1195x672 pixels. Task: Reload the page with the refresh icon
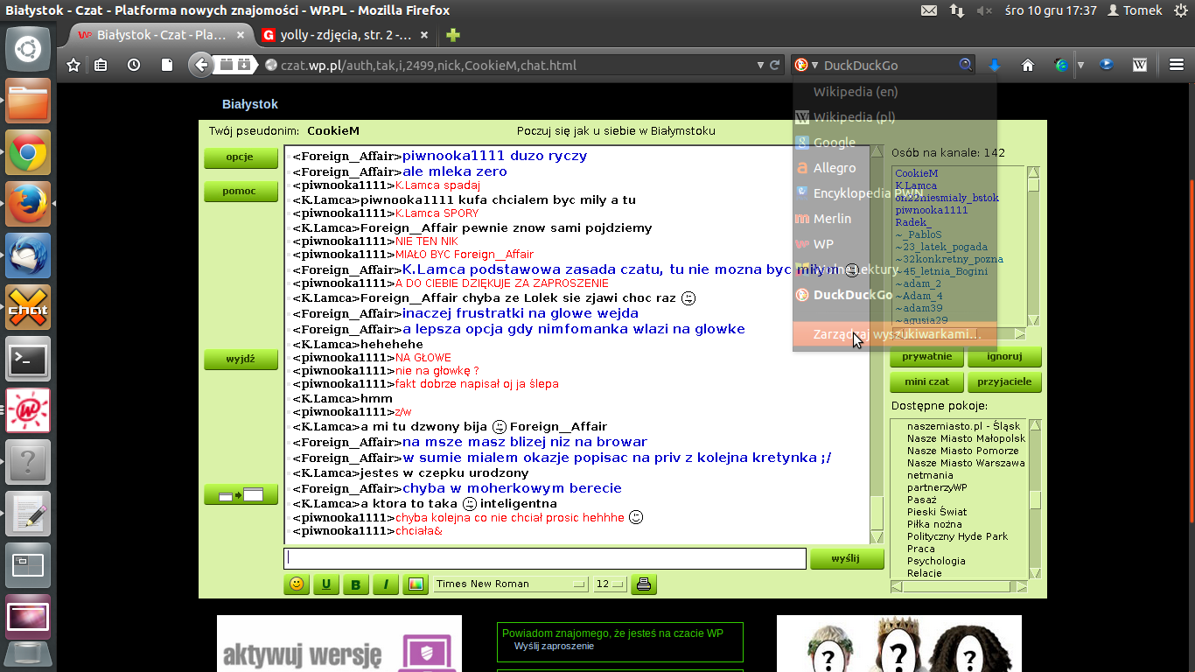774,65
